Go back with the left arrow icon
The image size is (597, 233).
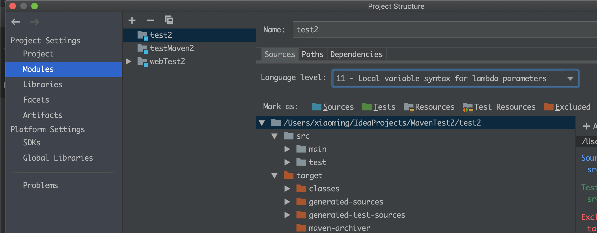click(x=16, y=22)
